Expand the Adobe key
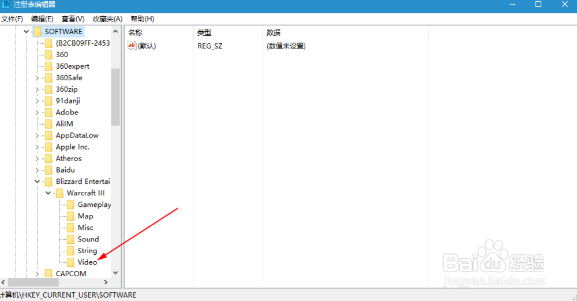577x301 pixels. coord(37,112)
